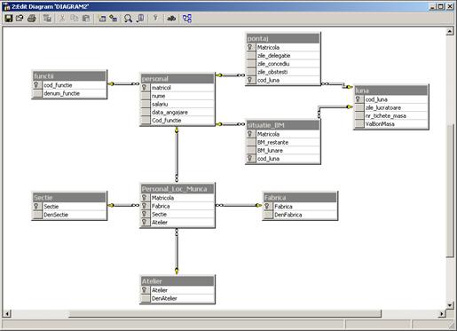Select the key icon beside matricol
The height and width of the screenshot is (331, 457).
pyautogui.click(x=145, y=88)
